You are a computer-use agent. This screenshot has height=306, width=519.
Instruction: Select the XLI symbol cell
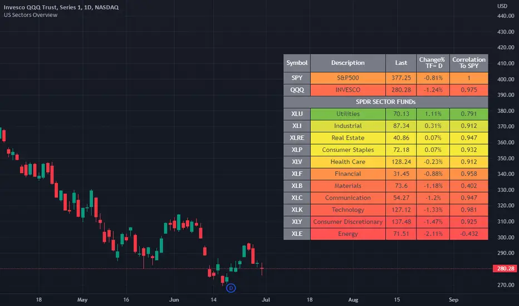coord(297,126)
